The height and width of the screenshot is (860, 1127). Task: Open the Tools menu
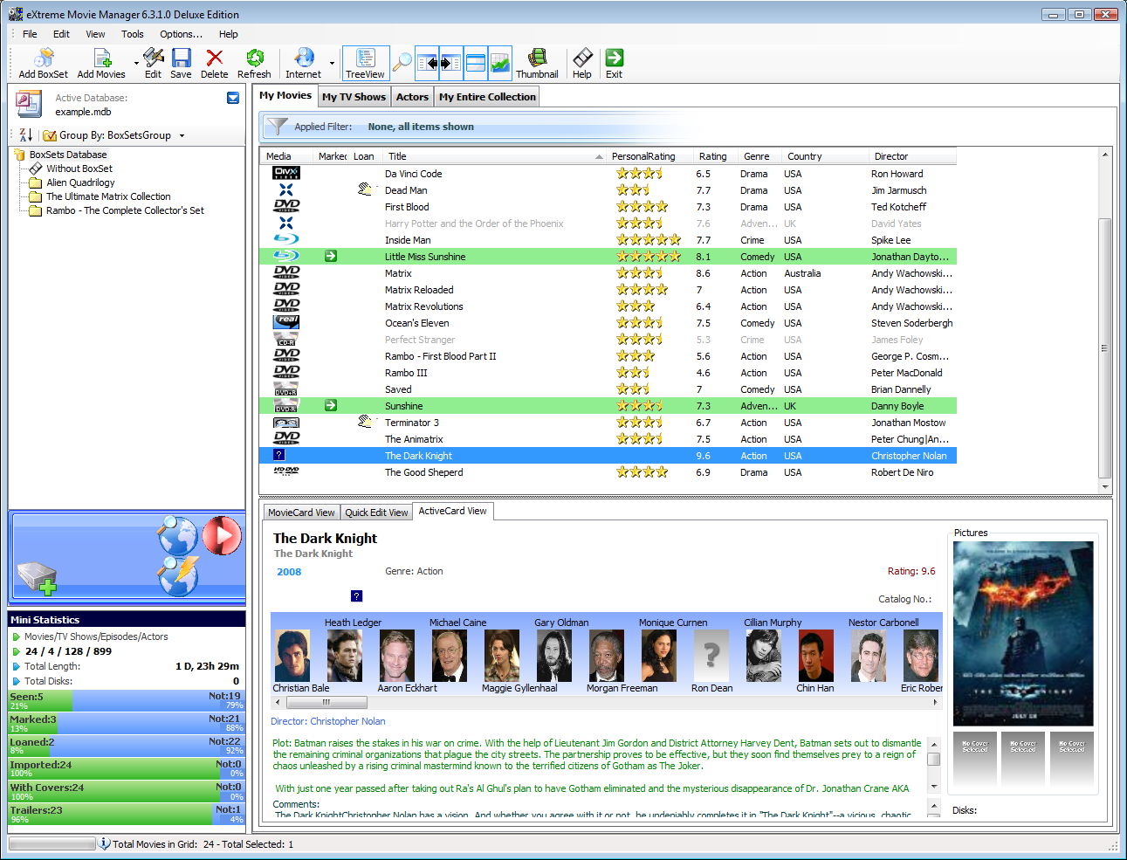tap(133, 34)
